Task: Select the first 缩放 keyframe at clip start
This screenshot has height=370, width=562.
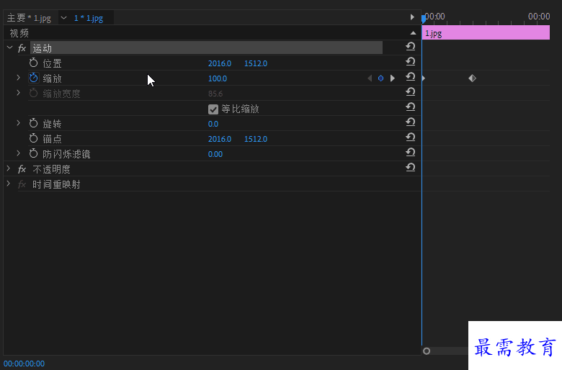Action: pyautogui.click(x=424, y=78)
